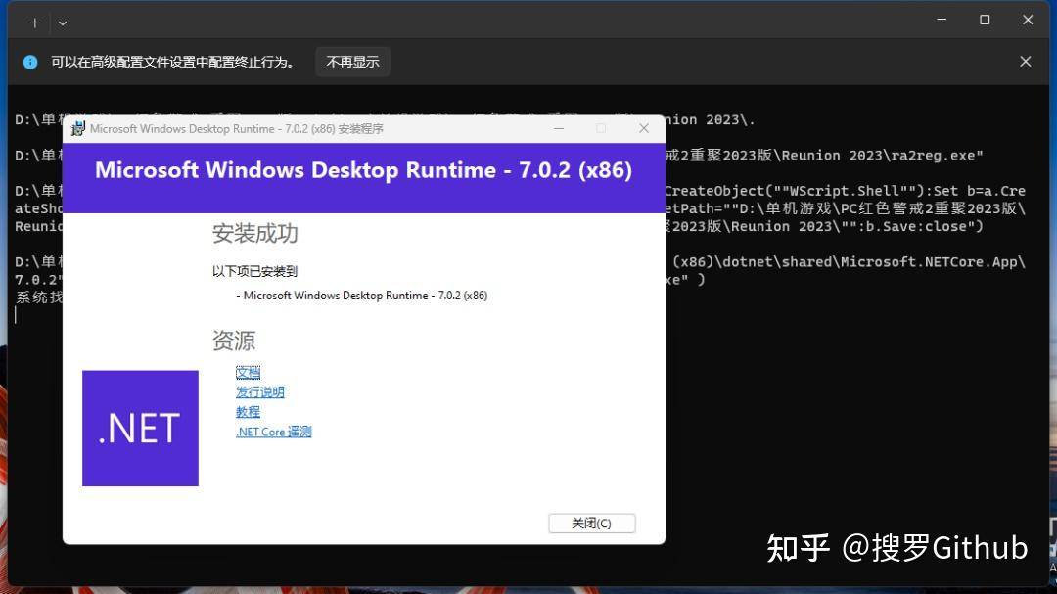Dismiss the terminal info bar with X
1057x594 pixels.
tap(1026, 62)
